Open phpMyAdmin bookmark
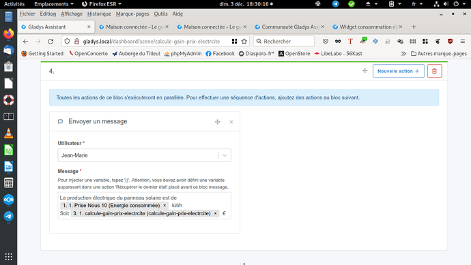 183,54
